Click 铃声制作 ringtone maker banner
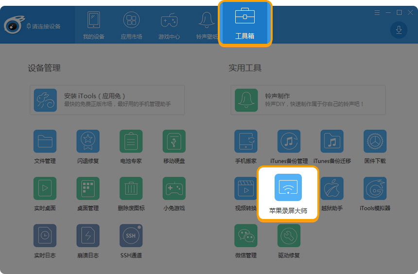418x274 pixels. tap(308, 100)
